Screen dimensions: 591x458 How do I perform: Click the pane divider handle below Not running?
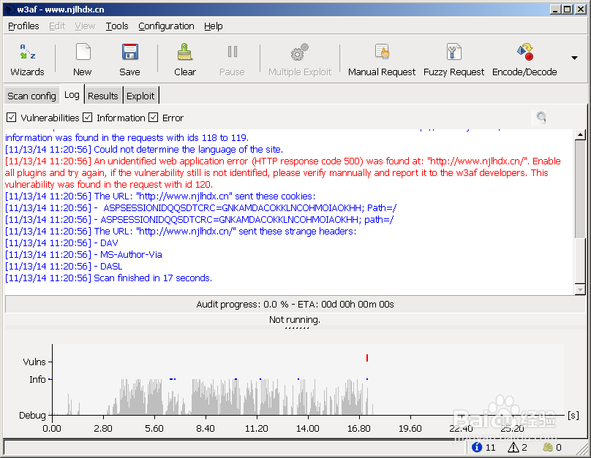[297, 328]
